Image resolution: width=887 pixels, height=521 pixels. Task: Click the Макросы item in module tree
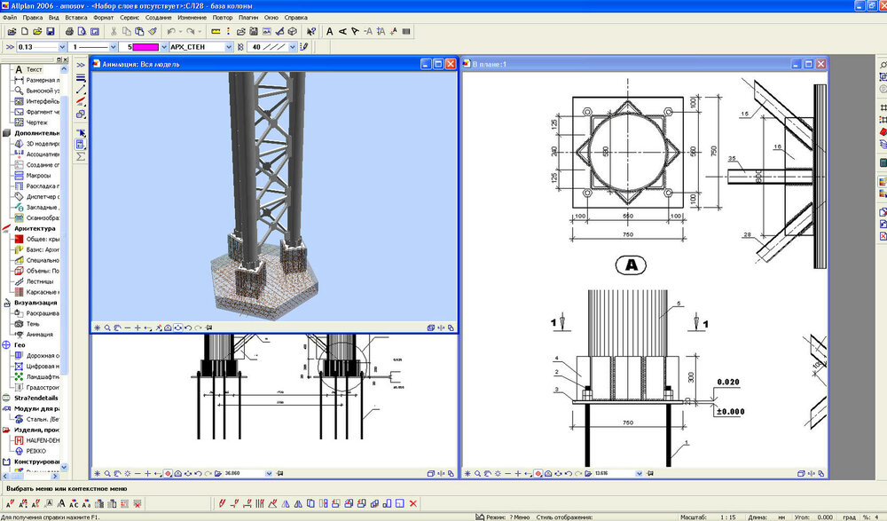38,175
